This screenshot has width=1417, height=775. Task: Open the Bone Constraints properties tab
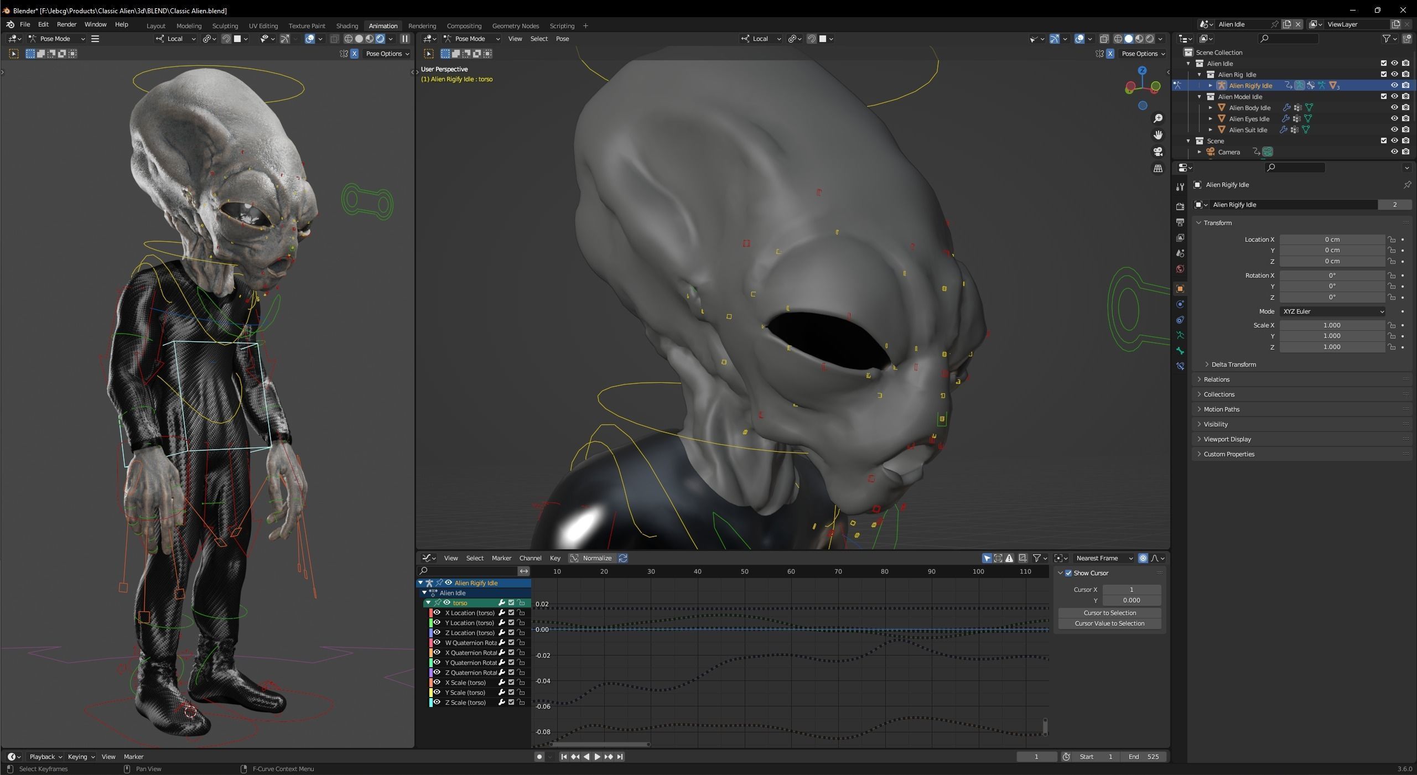pos(1180,366)
